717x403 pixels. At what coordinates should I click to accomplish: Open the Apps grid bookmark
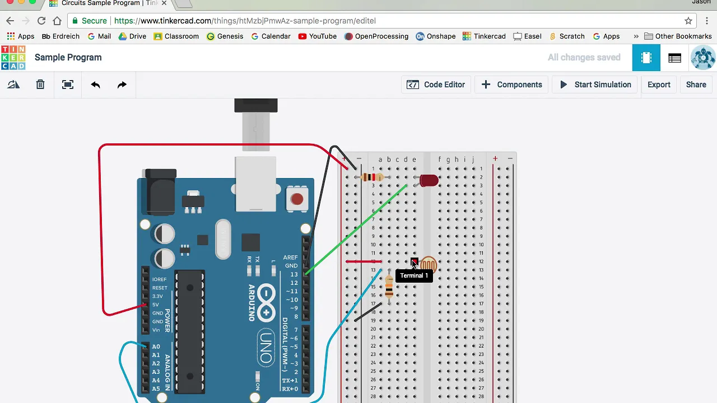click(20, 36)
